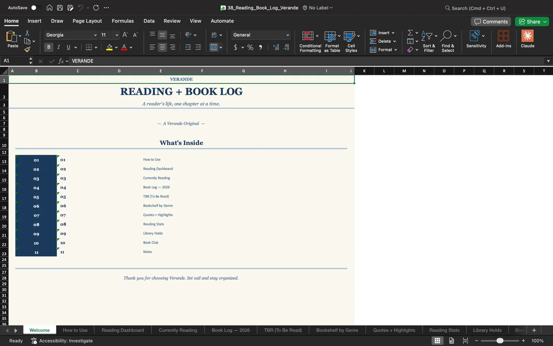
Task: Increase font size with larger A icon
Action: pos(125,35)
